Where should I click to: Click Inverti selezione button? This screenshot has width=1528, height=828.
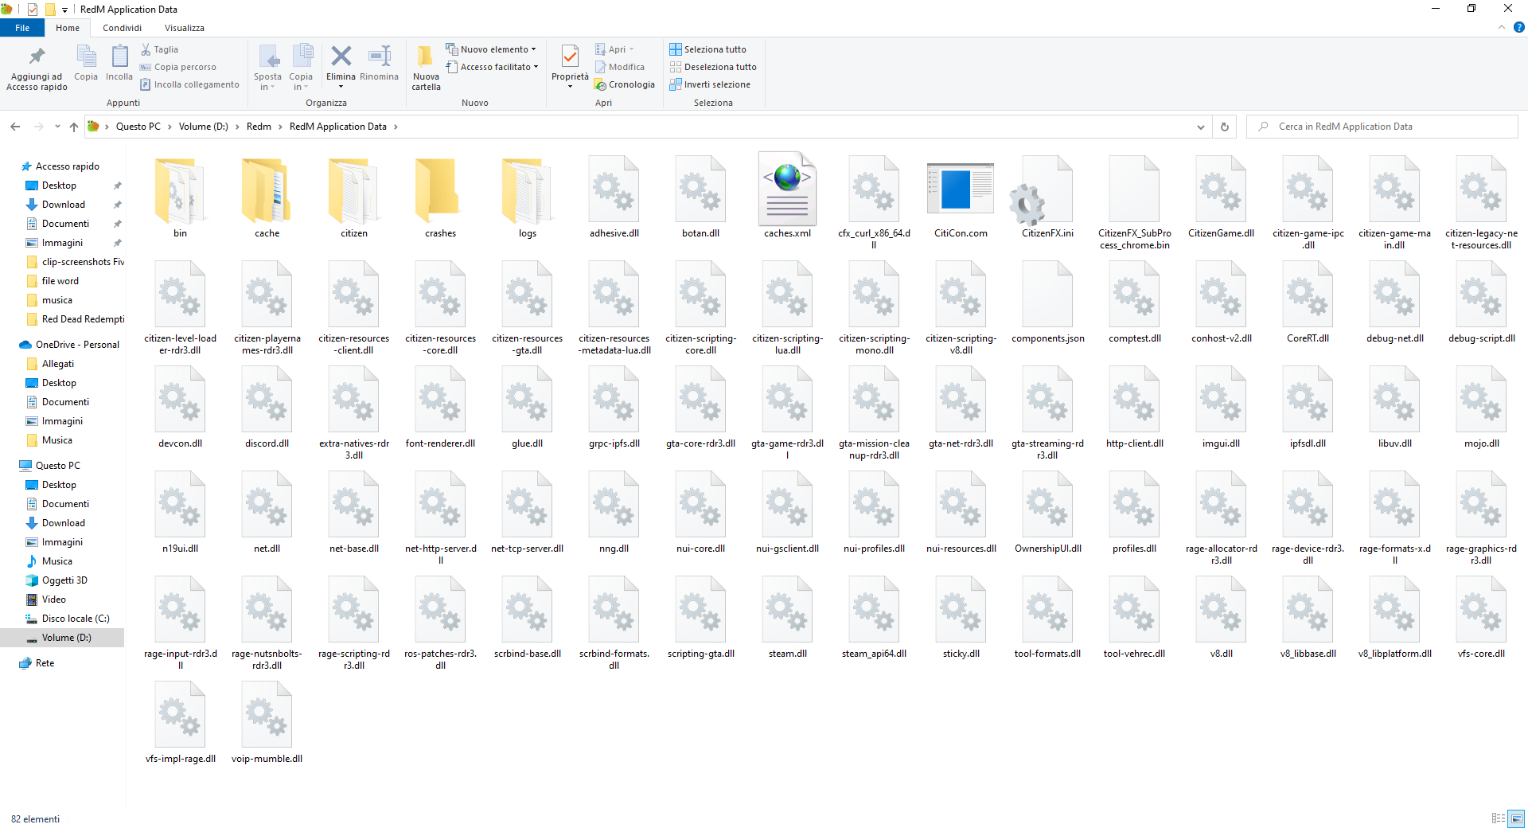[x=710, y=84]
